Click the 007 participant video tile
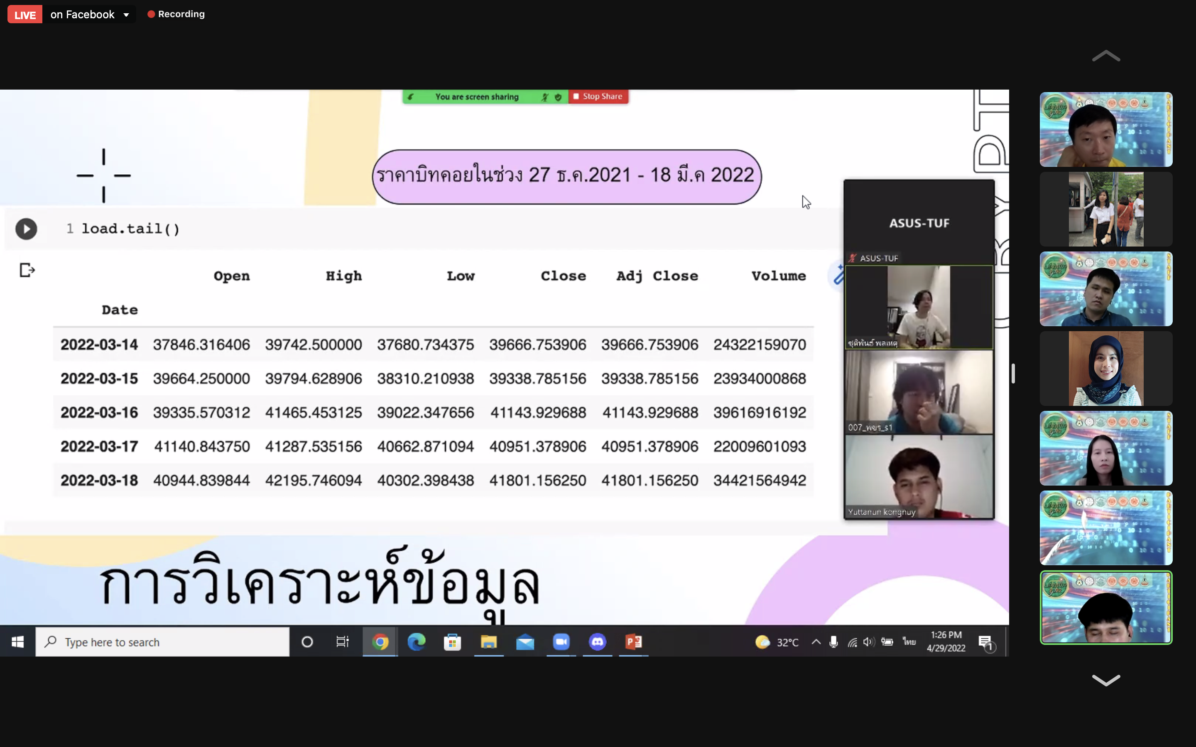This screenshot has height=747, width=1196. click(x=919, y=392)
